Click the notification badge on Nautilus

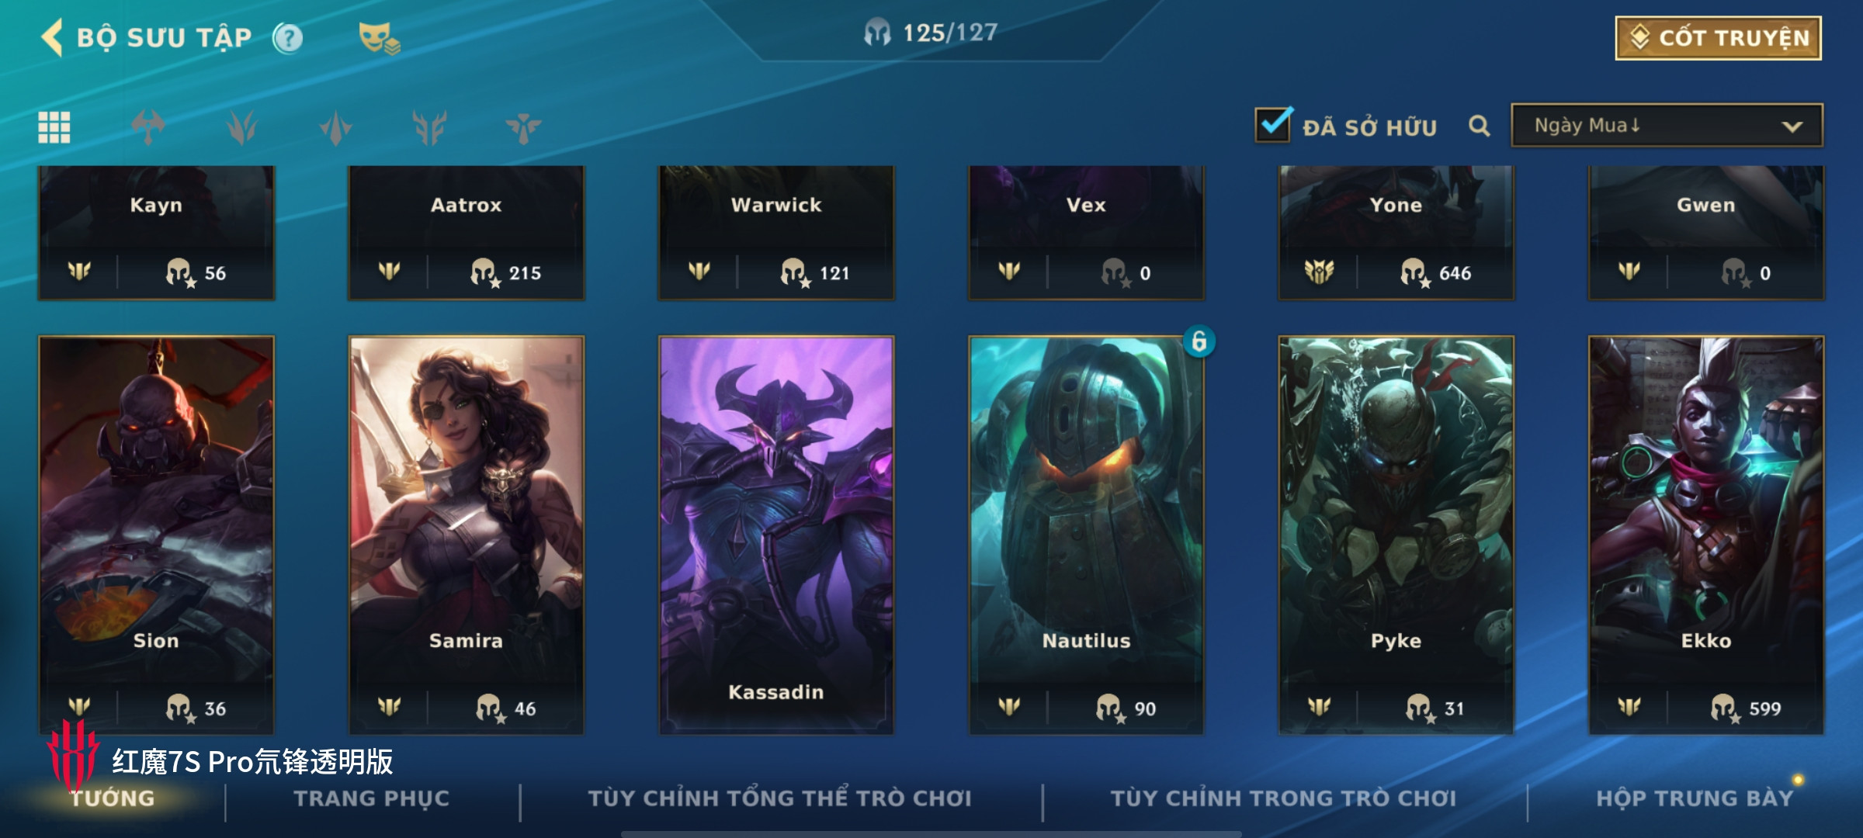[x=1199, y=341]
